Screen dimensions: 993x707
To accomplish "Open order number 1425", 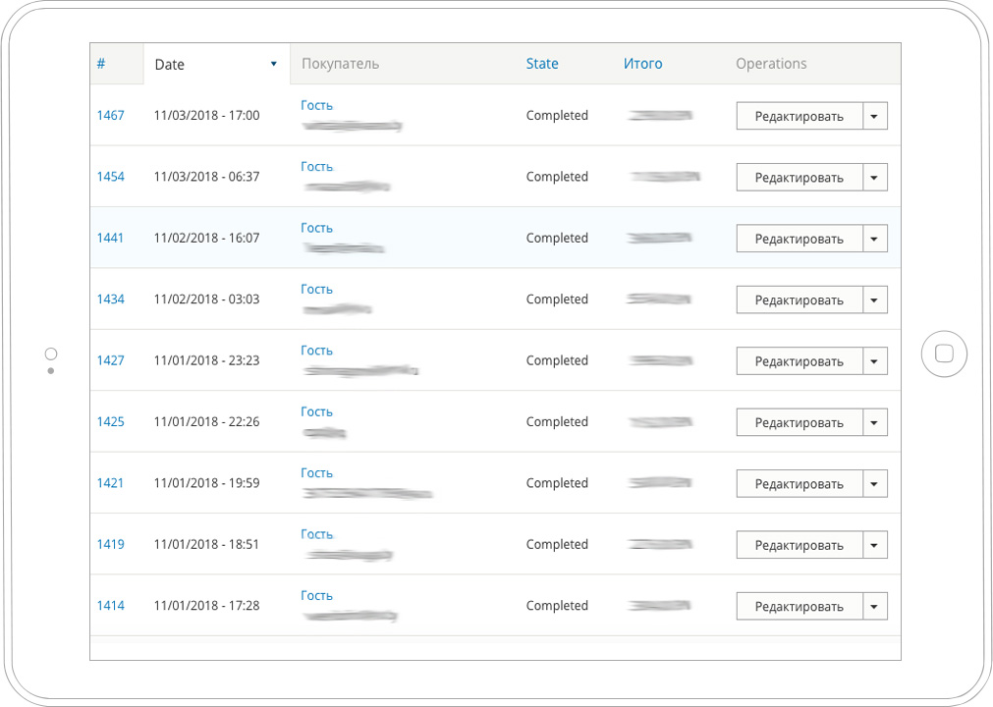I will coord(110,422).
